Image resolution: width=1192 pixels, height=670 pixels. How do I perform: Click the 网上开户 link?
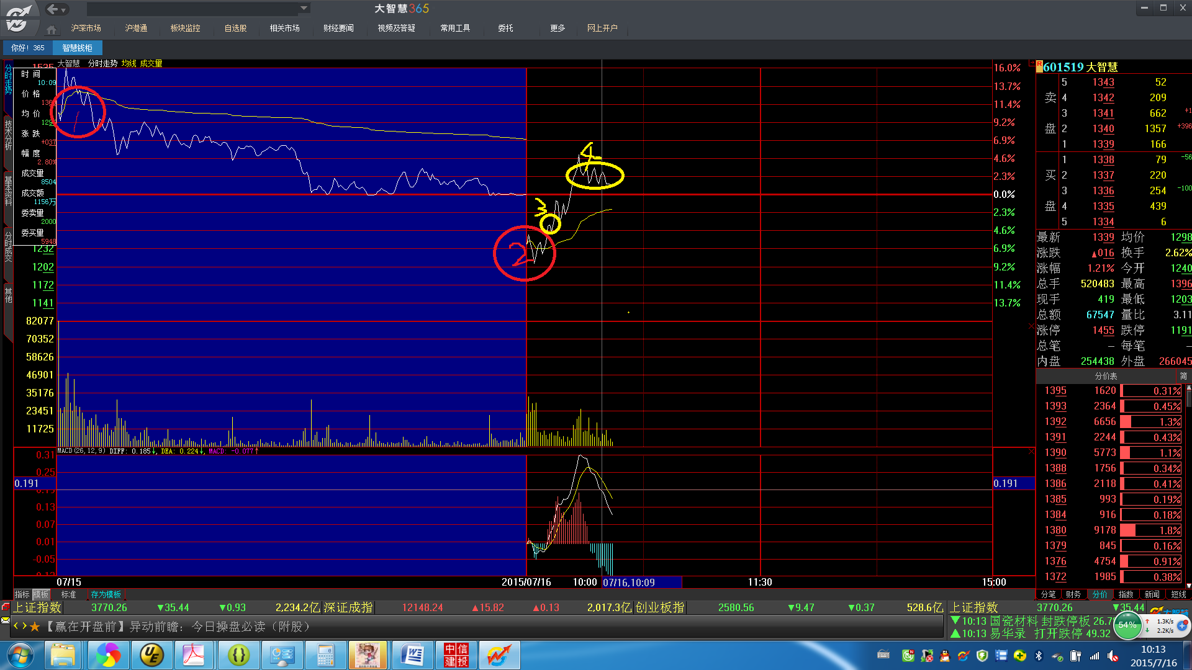point(602,28)
